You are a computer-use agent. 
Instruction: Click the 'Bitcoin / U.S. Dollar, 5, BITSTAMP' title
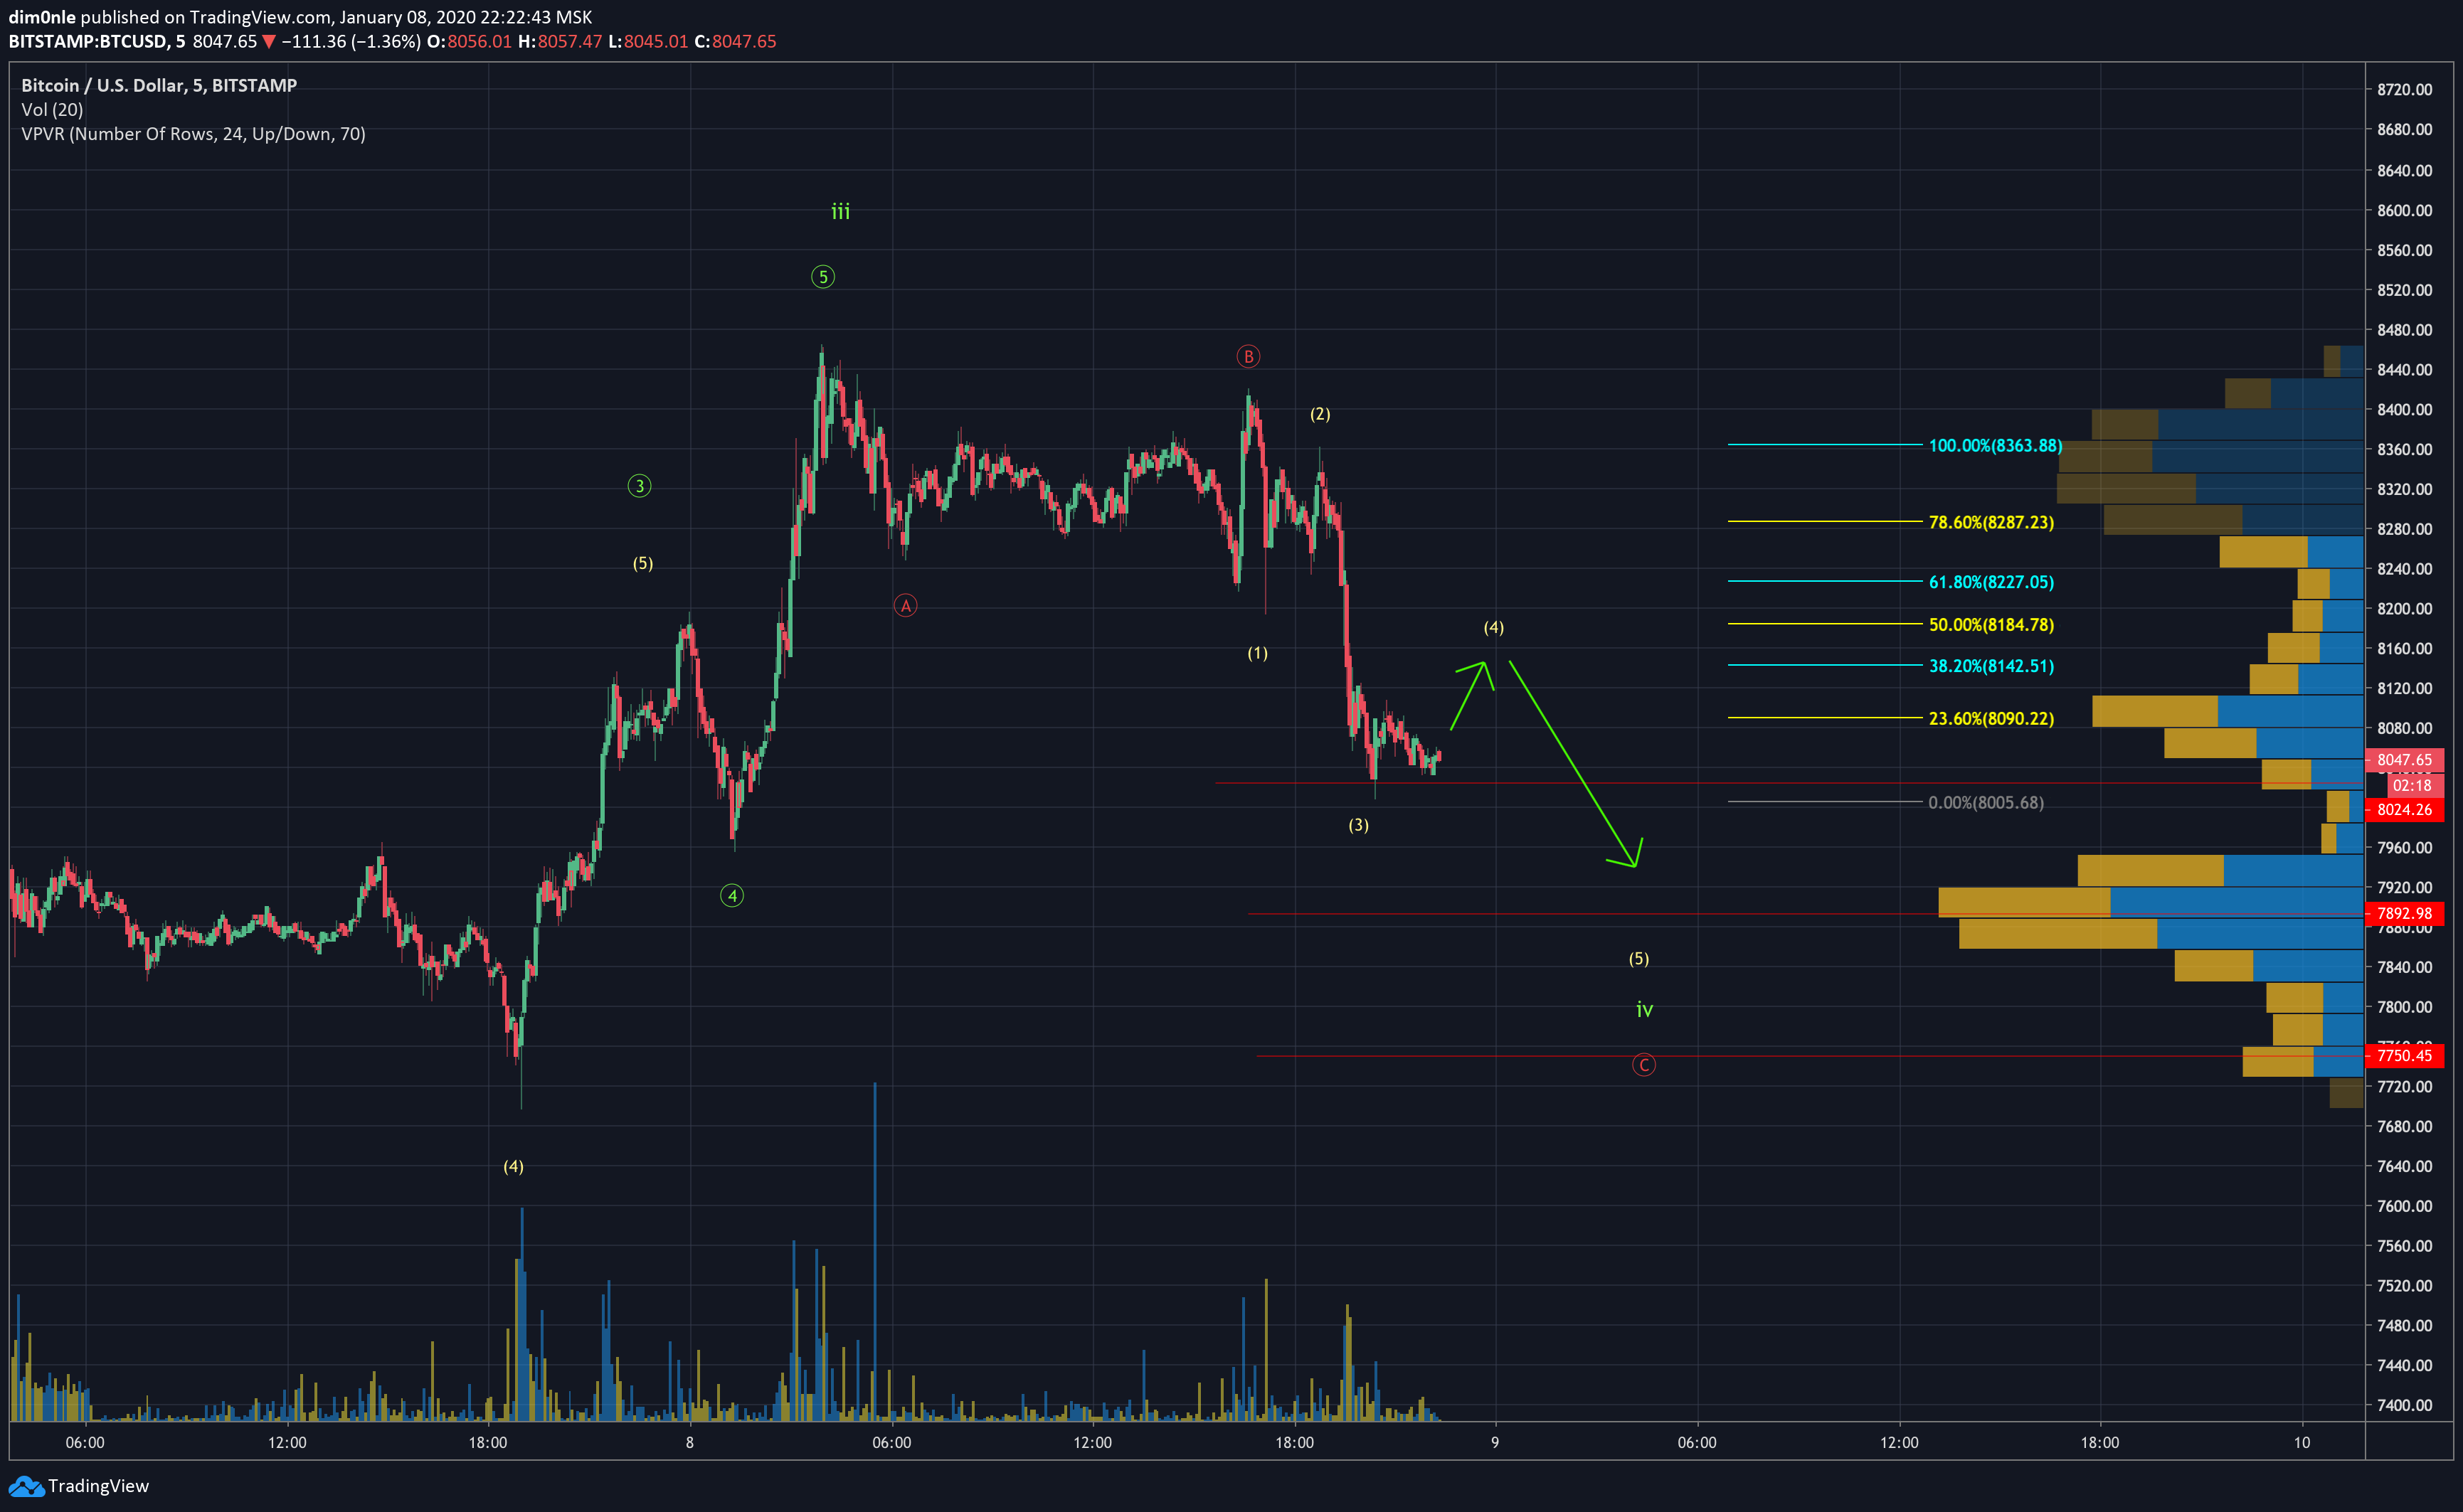(x=159, y=85)
